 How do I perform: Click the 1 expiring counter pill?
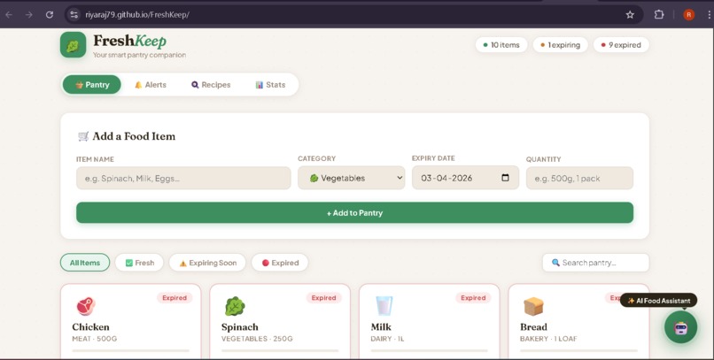pyautogui.click(x=561, y=45)
